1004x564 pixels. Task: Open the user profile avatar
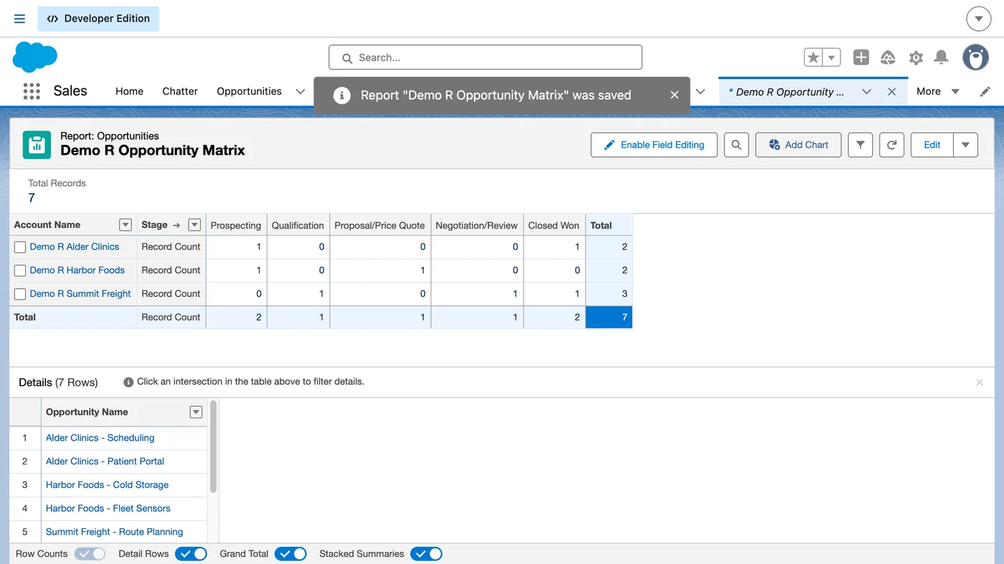[975, 57]
